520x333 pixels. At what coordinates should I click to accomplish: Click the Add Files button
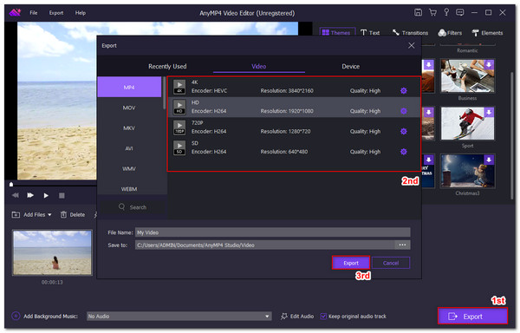[29, 214]
